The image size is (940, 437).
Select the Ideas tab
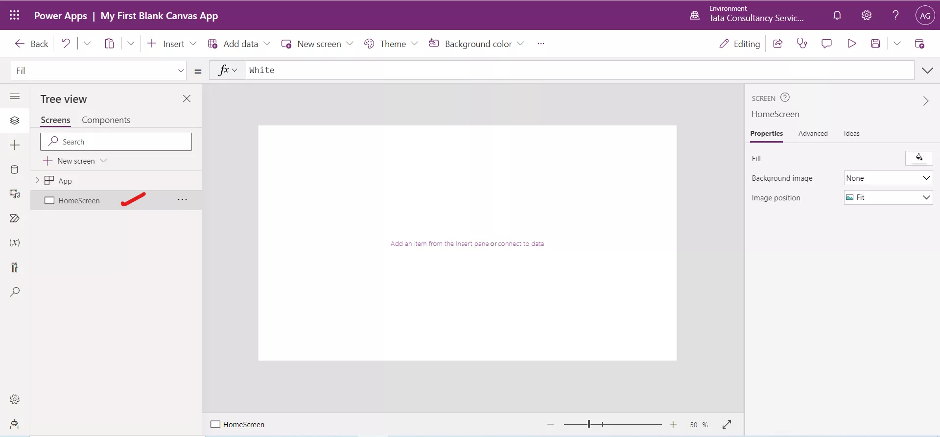coord(851,133)
